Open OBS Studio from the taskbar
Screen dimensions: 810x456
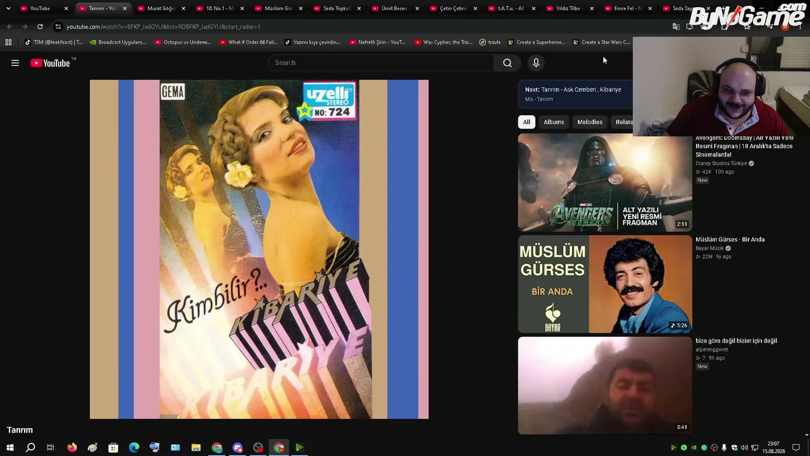click(258, 448)
